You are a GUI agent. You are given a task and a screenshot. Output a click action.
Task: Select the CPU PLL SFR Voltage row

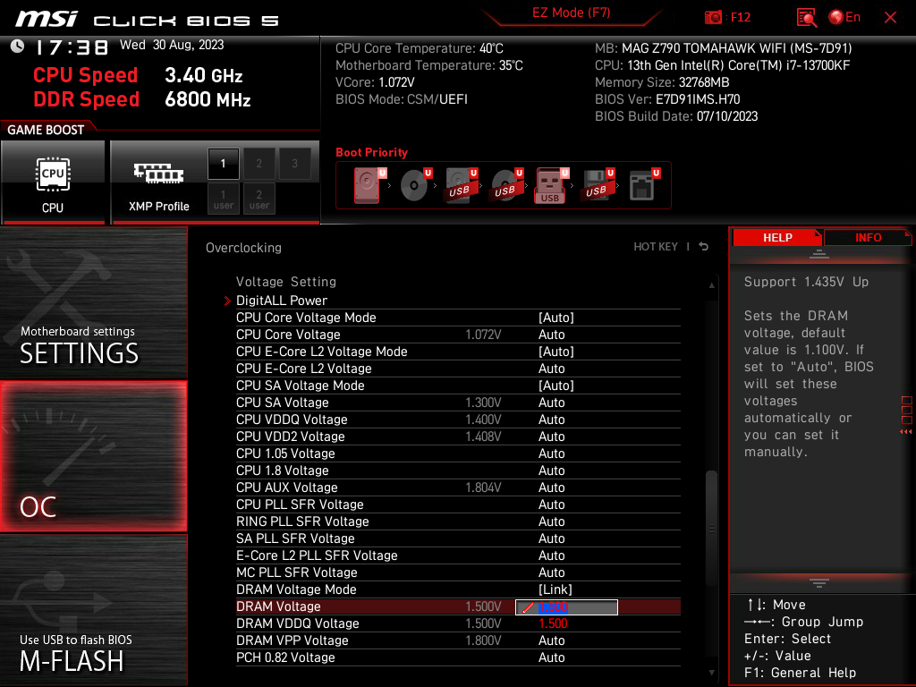point(458,504)
